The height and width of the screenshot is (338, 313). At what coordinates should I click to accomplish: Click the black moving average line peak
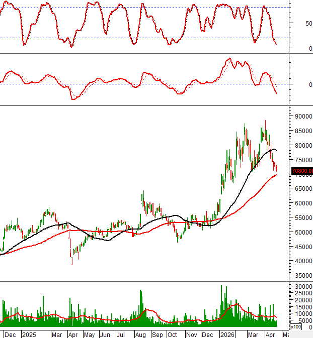pos(272,149)
